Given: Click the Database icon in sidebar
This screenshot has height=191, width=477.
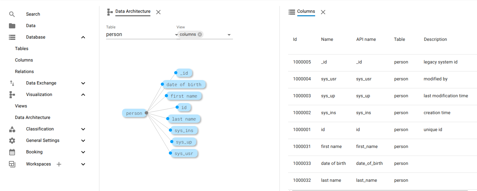Looking at the screenshot, I should coord(12,37).
